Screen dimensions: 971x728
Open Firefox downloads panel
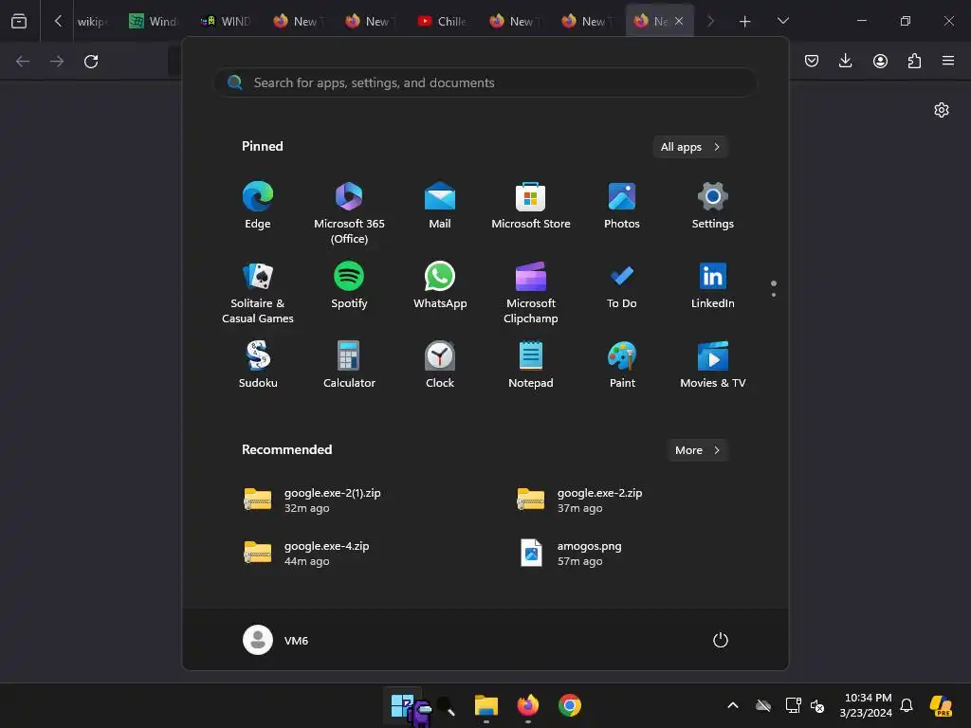(x=845, y=61)
